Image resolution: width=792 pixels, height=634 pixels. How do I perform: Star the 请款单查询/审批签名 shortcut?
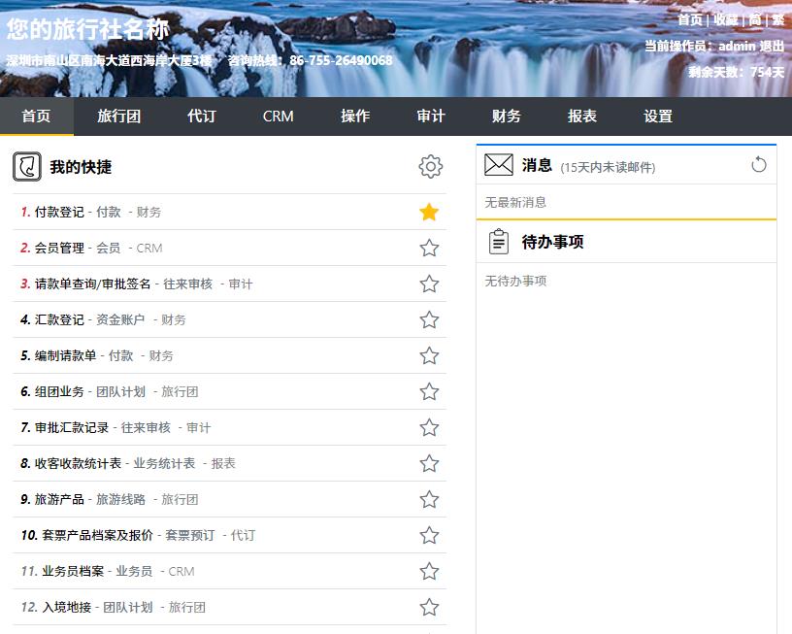[x=429, y=284]
